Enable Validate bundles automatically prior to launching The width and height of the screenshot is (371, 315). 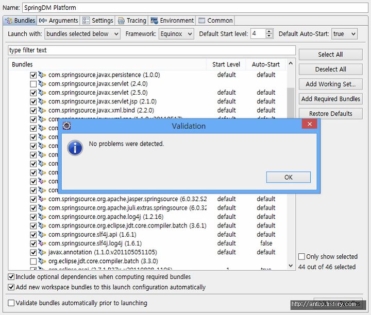click(x=11, y=303)
